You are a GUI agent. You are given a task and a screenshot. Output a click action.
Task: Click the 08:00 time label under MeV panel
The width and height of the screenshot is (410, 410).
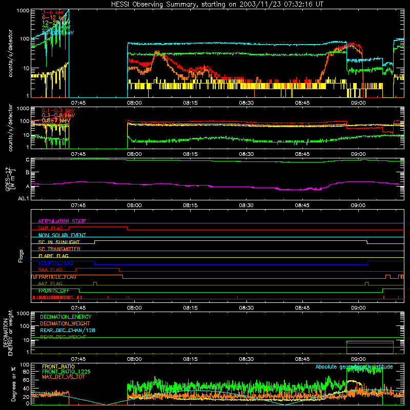click(x=134, y=154)
